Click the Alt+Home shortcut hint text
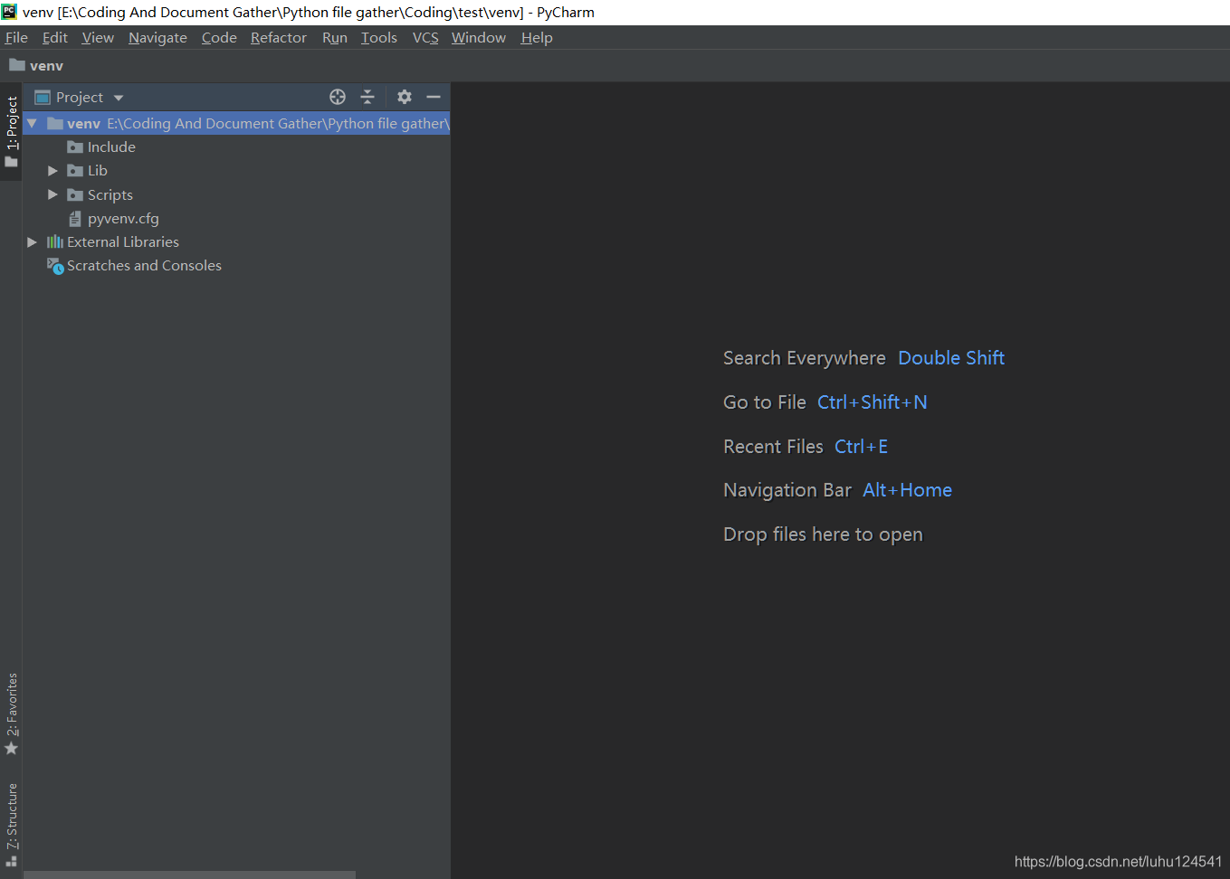The width and height of the screenshot is (1230, 879). 907,490
